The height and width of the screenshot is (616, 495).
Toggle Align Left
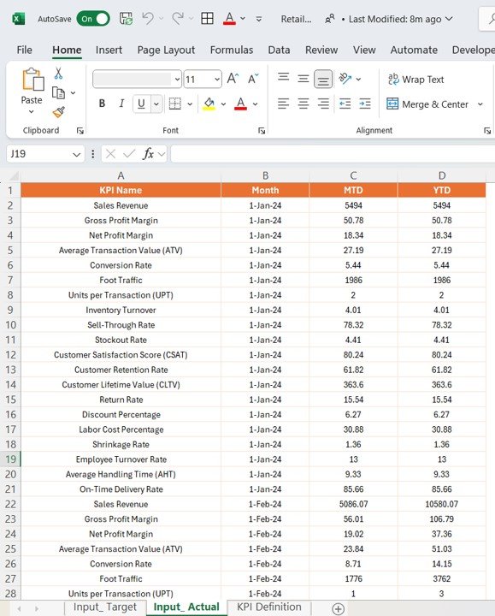[x=284, y=104]
